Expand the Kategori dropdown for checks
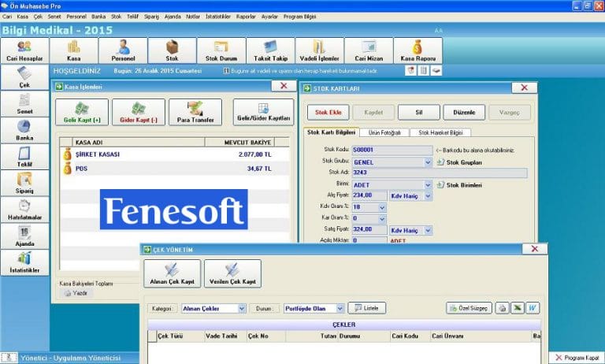The width and height of the screenshot is (605, 364). coord(241,308)
